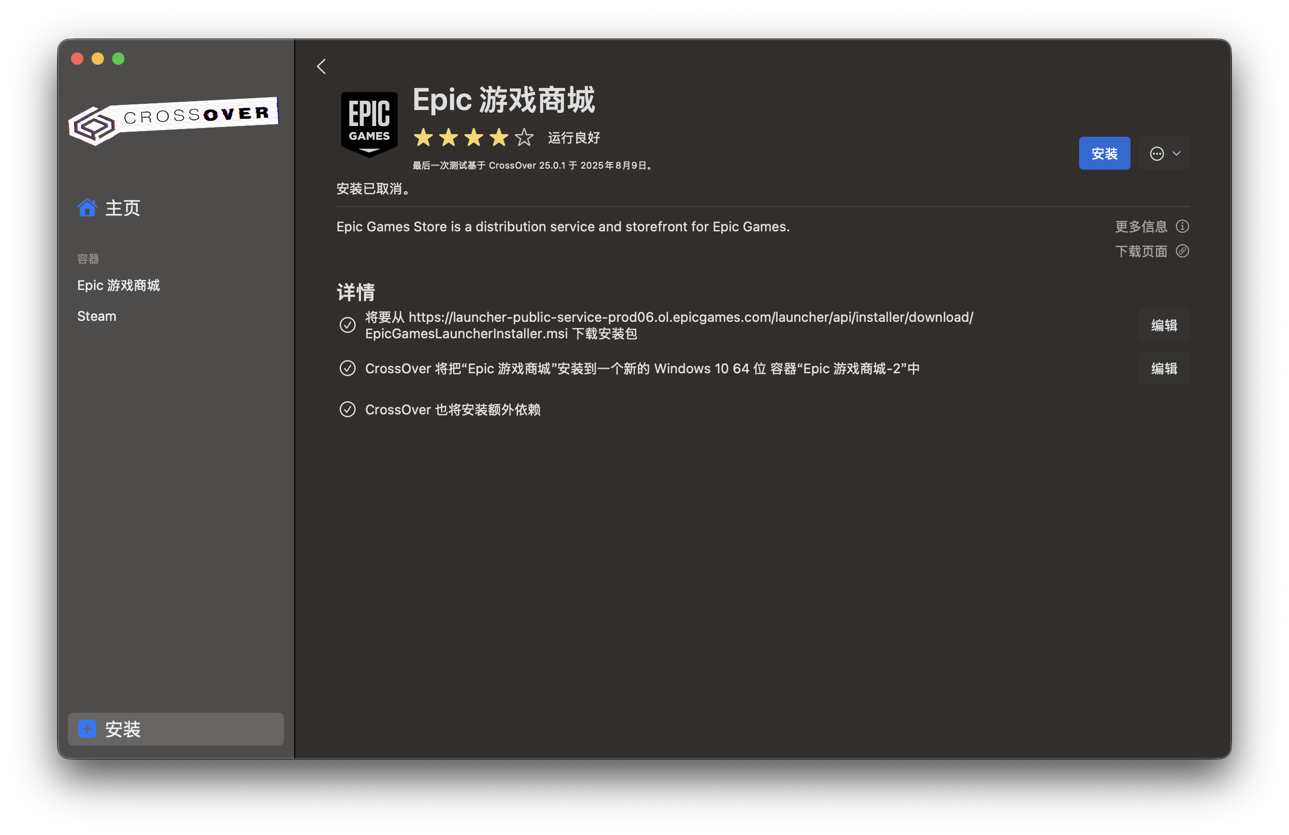Click the 容器 sidebar section label
1289x835 pixels.
pyautogui.click(x=88, y=259)
